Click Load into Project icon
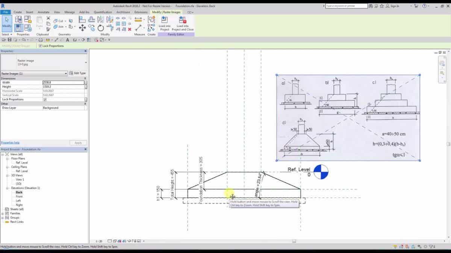 [x=164, y=22]
